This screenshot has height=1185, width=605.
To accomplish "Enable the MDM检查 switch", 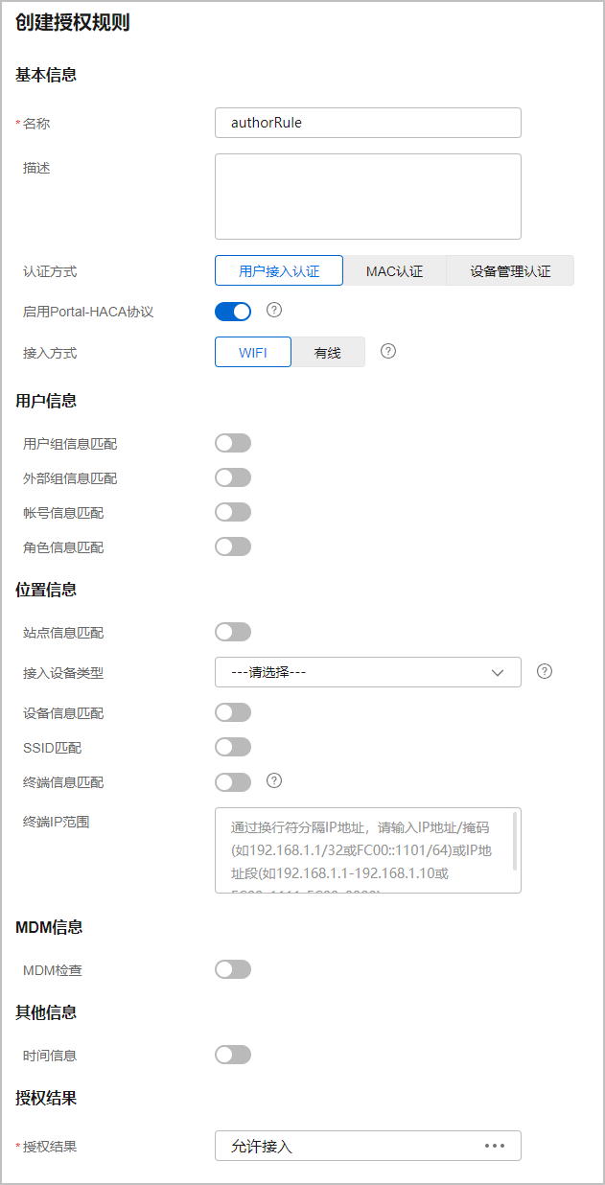I will click(x=233, y=969).
